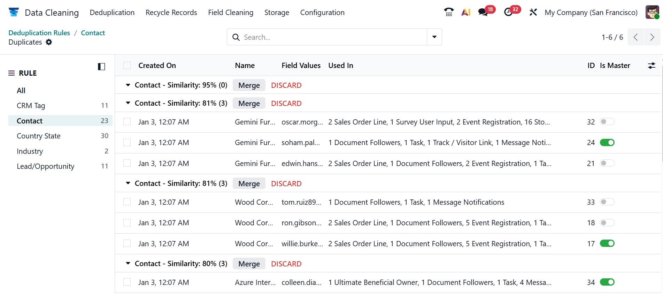Click the Duplicates settings gear icon
Image resolution: width=663 pixels, height=294 pixels.
point(49,42)
